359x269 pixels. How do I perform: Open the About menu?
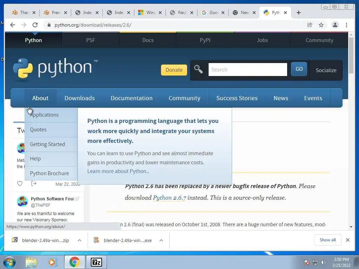pos(40,98)
